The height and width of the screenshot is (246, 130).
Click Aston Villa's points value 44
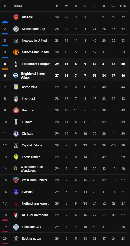[x=123, y=87]
